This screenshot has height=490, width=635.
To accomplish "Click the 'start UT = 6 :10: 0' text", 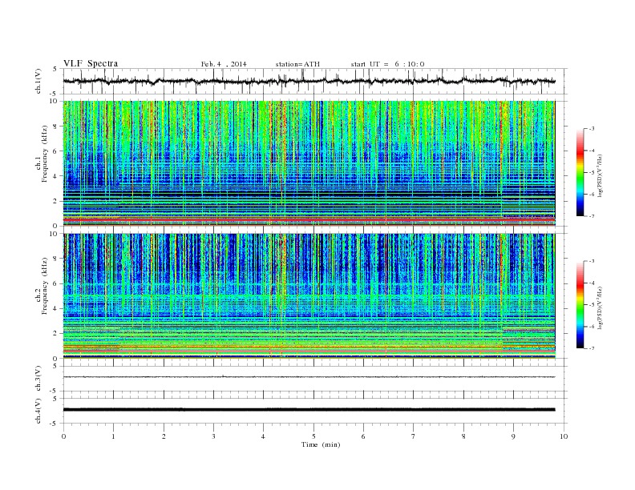I will pyautogui.click(x=387, y=64).
